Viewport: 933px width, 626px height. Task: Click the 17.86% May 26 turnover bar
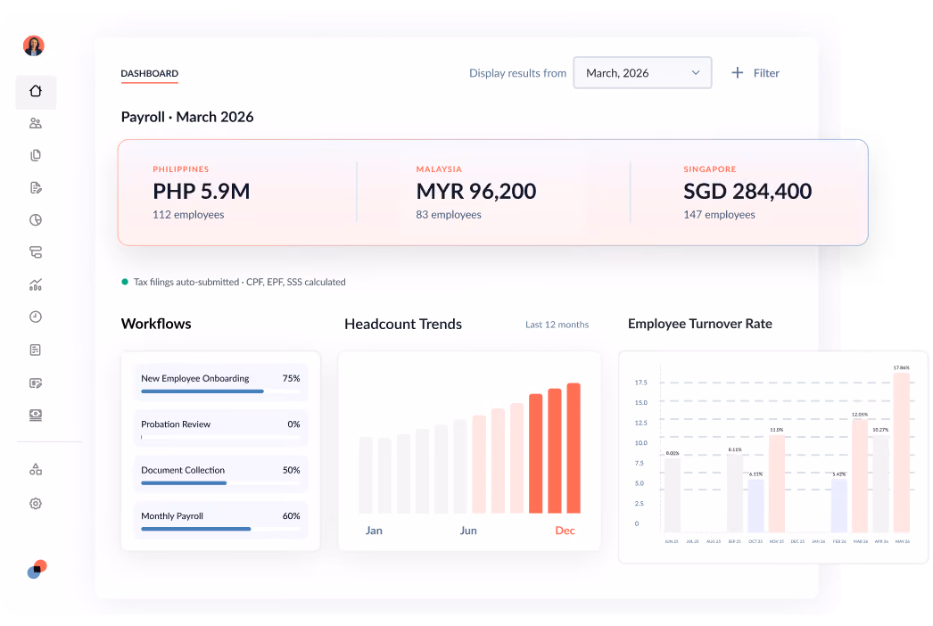point(902,452)
